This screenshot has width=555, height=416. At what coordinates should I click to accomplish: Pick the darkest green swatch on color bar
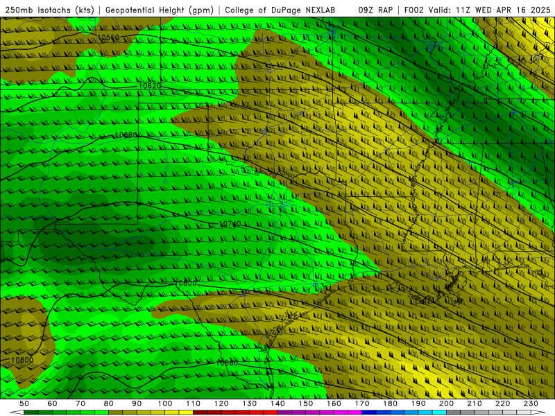(x=31, y=413)
